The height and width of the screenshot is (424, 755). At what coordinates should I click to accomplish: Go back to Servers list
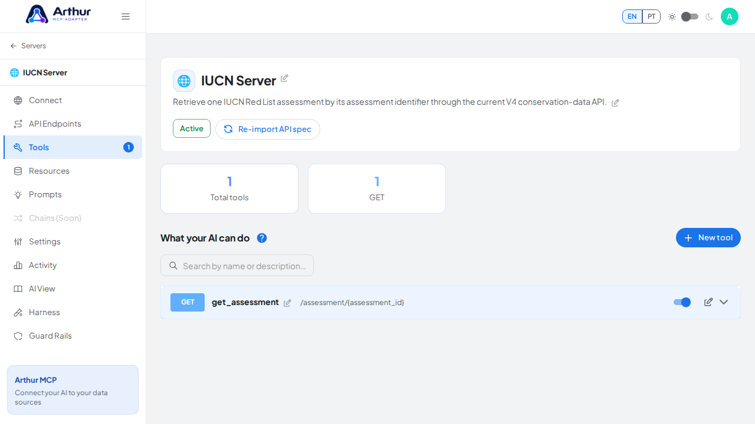pyautogui.click(x=28, y=46)
